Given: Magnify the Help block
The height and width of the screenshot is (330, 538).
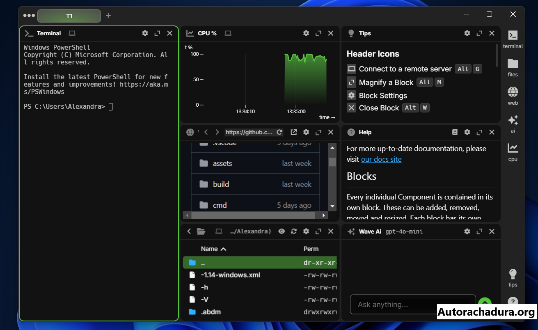Looking at the screenshot, I should point(479,132).
